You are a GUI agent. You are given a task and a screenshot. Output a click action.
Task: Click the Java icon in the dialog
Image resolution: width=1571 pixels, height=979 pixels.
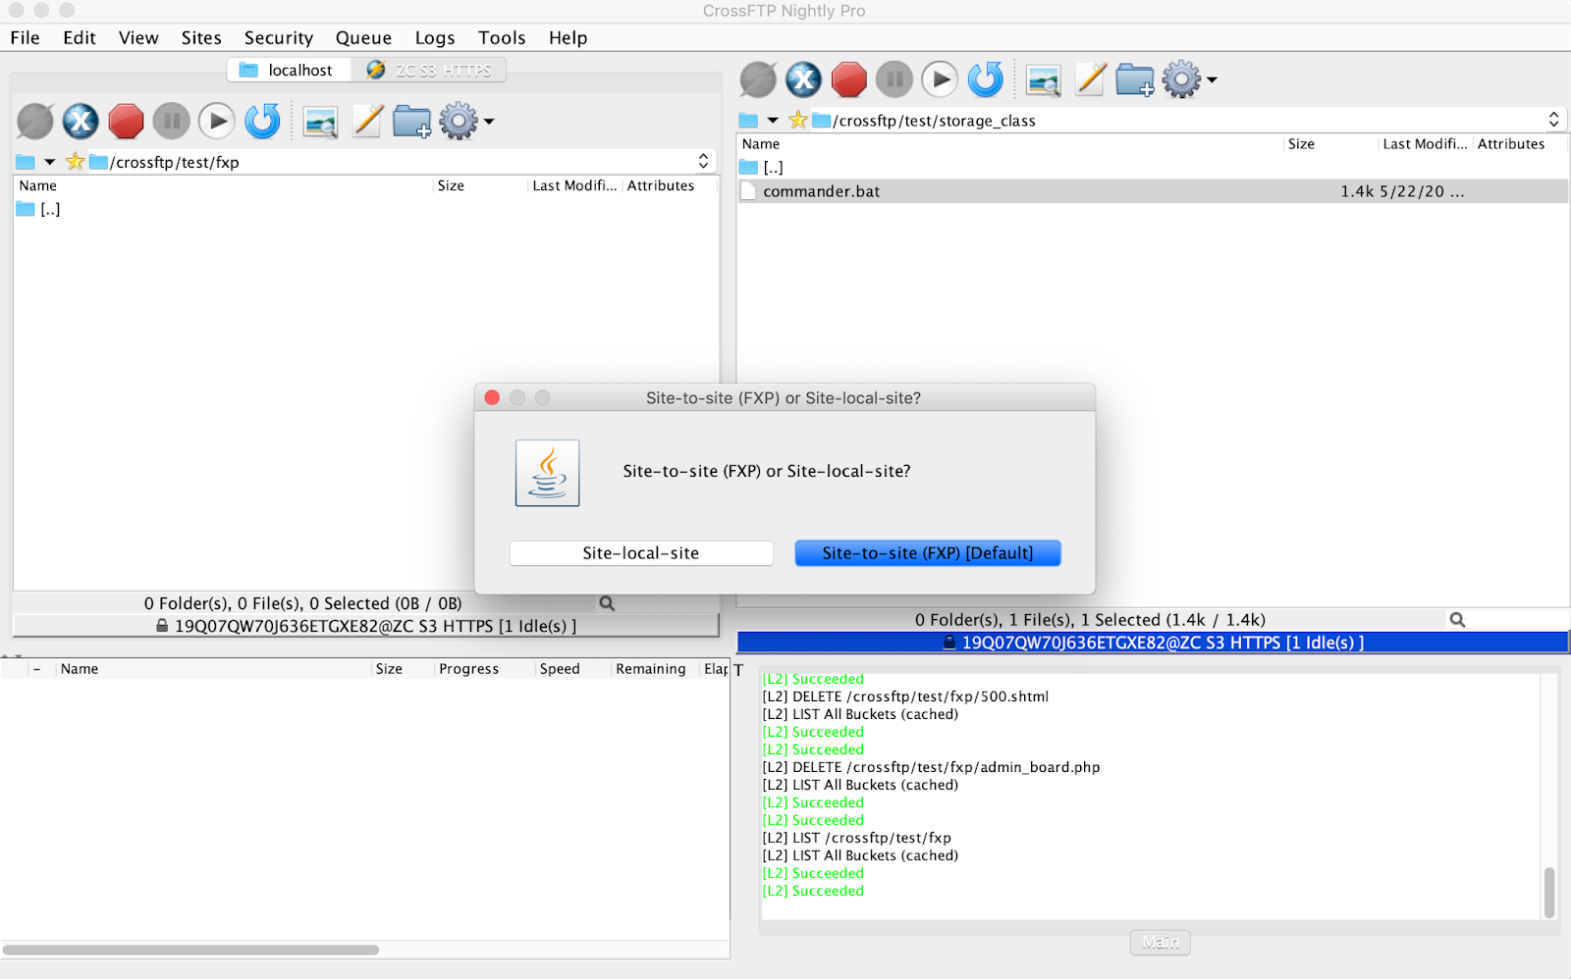tap(547, 473)
